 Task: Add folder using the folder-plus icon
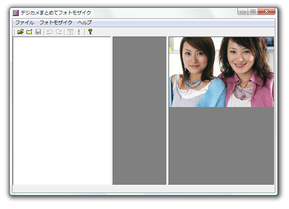(29, 32)
